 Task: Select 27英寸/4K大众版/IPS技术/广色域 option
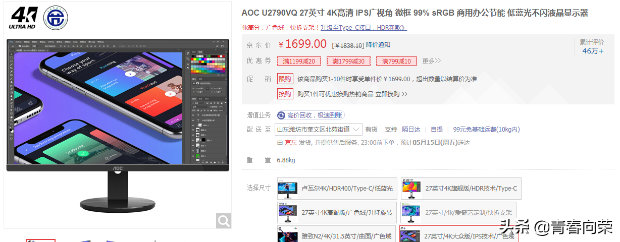click(459, 234)
